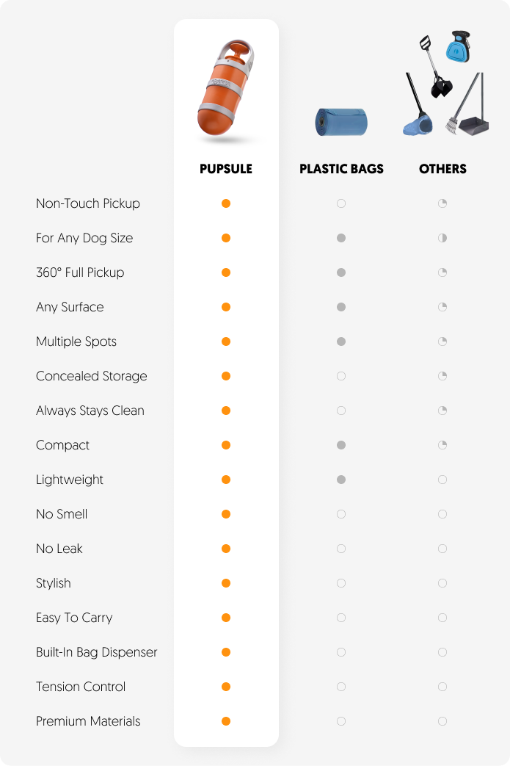Click the gray Compact dot under Plastic Bags
Image resolution: width=510 pixels, height=766 pixels.
coord(341,445)
